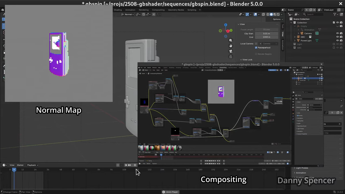Open the sidebar Animation vertical tab
Image resolution: width=345 pixels, height=194 pixels.
(x=283, y=45)
